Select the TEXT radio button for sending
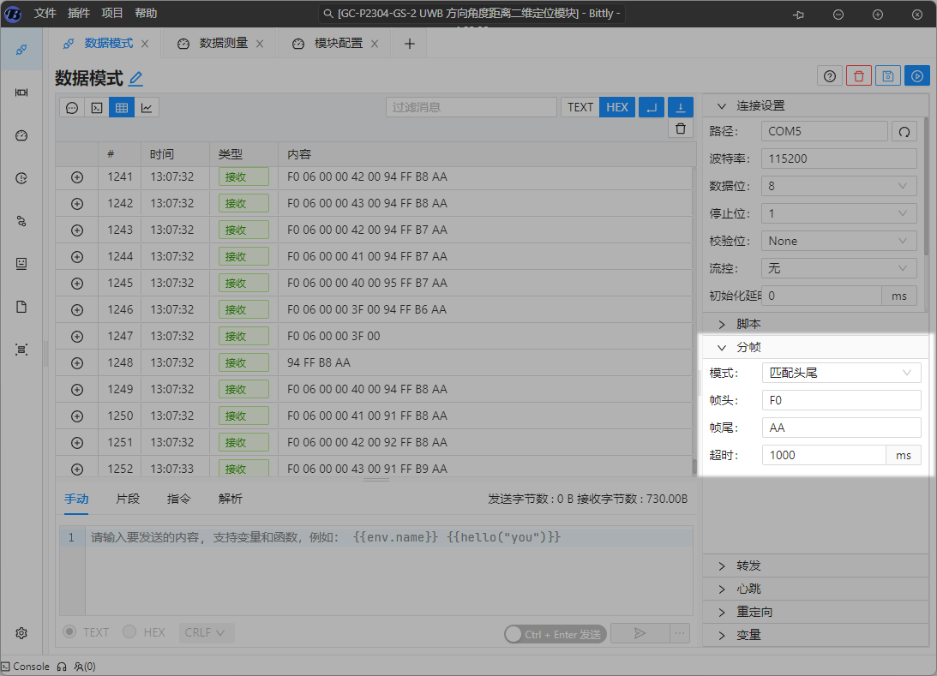 (71, 632)
